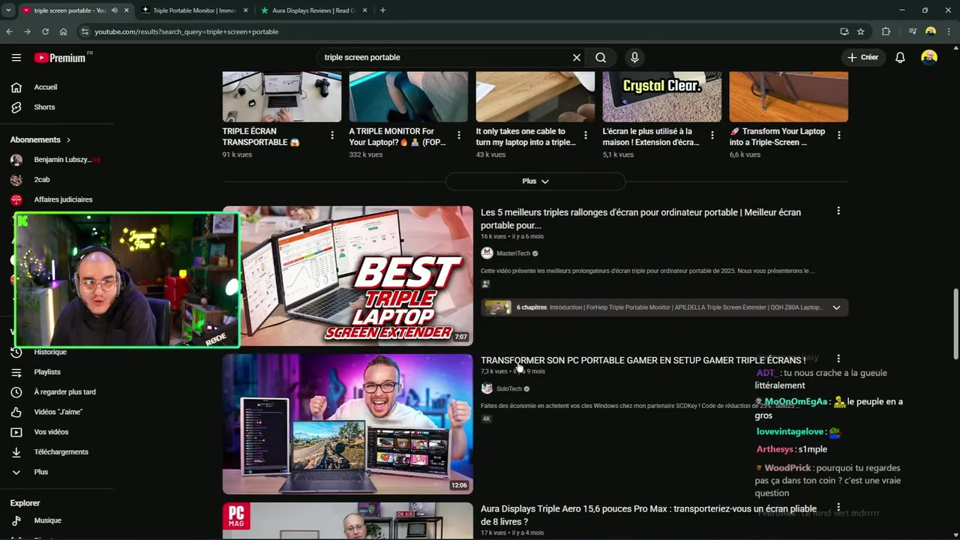Mute the audio-playing YouTube tab

(x=114, y=10)
